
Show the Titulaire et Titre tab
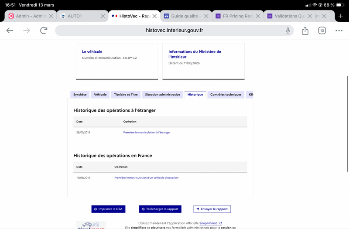[x=126, y=95]
